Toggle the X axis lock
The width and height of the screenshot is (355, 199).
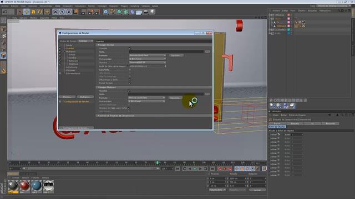click(x=55, y=12)
